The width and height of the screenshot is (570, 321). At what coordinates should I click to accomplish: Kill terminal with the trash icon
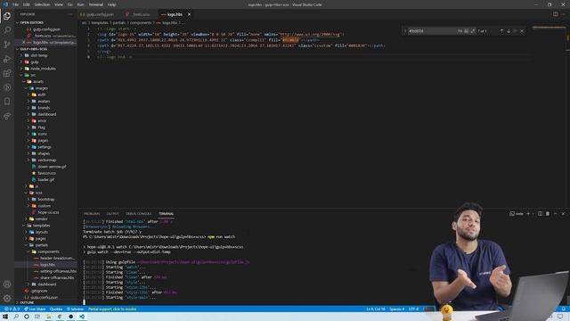coord(548,214)
